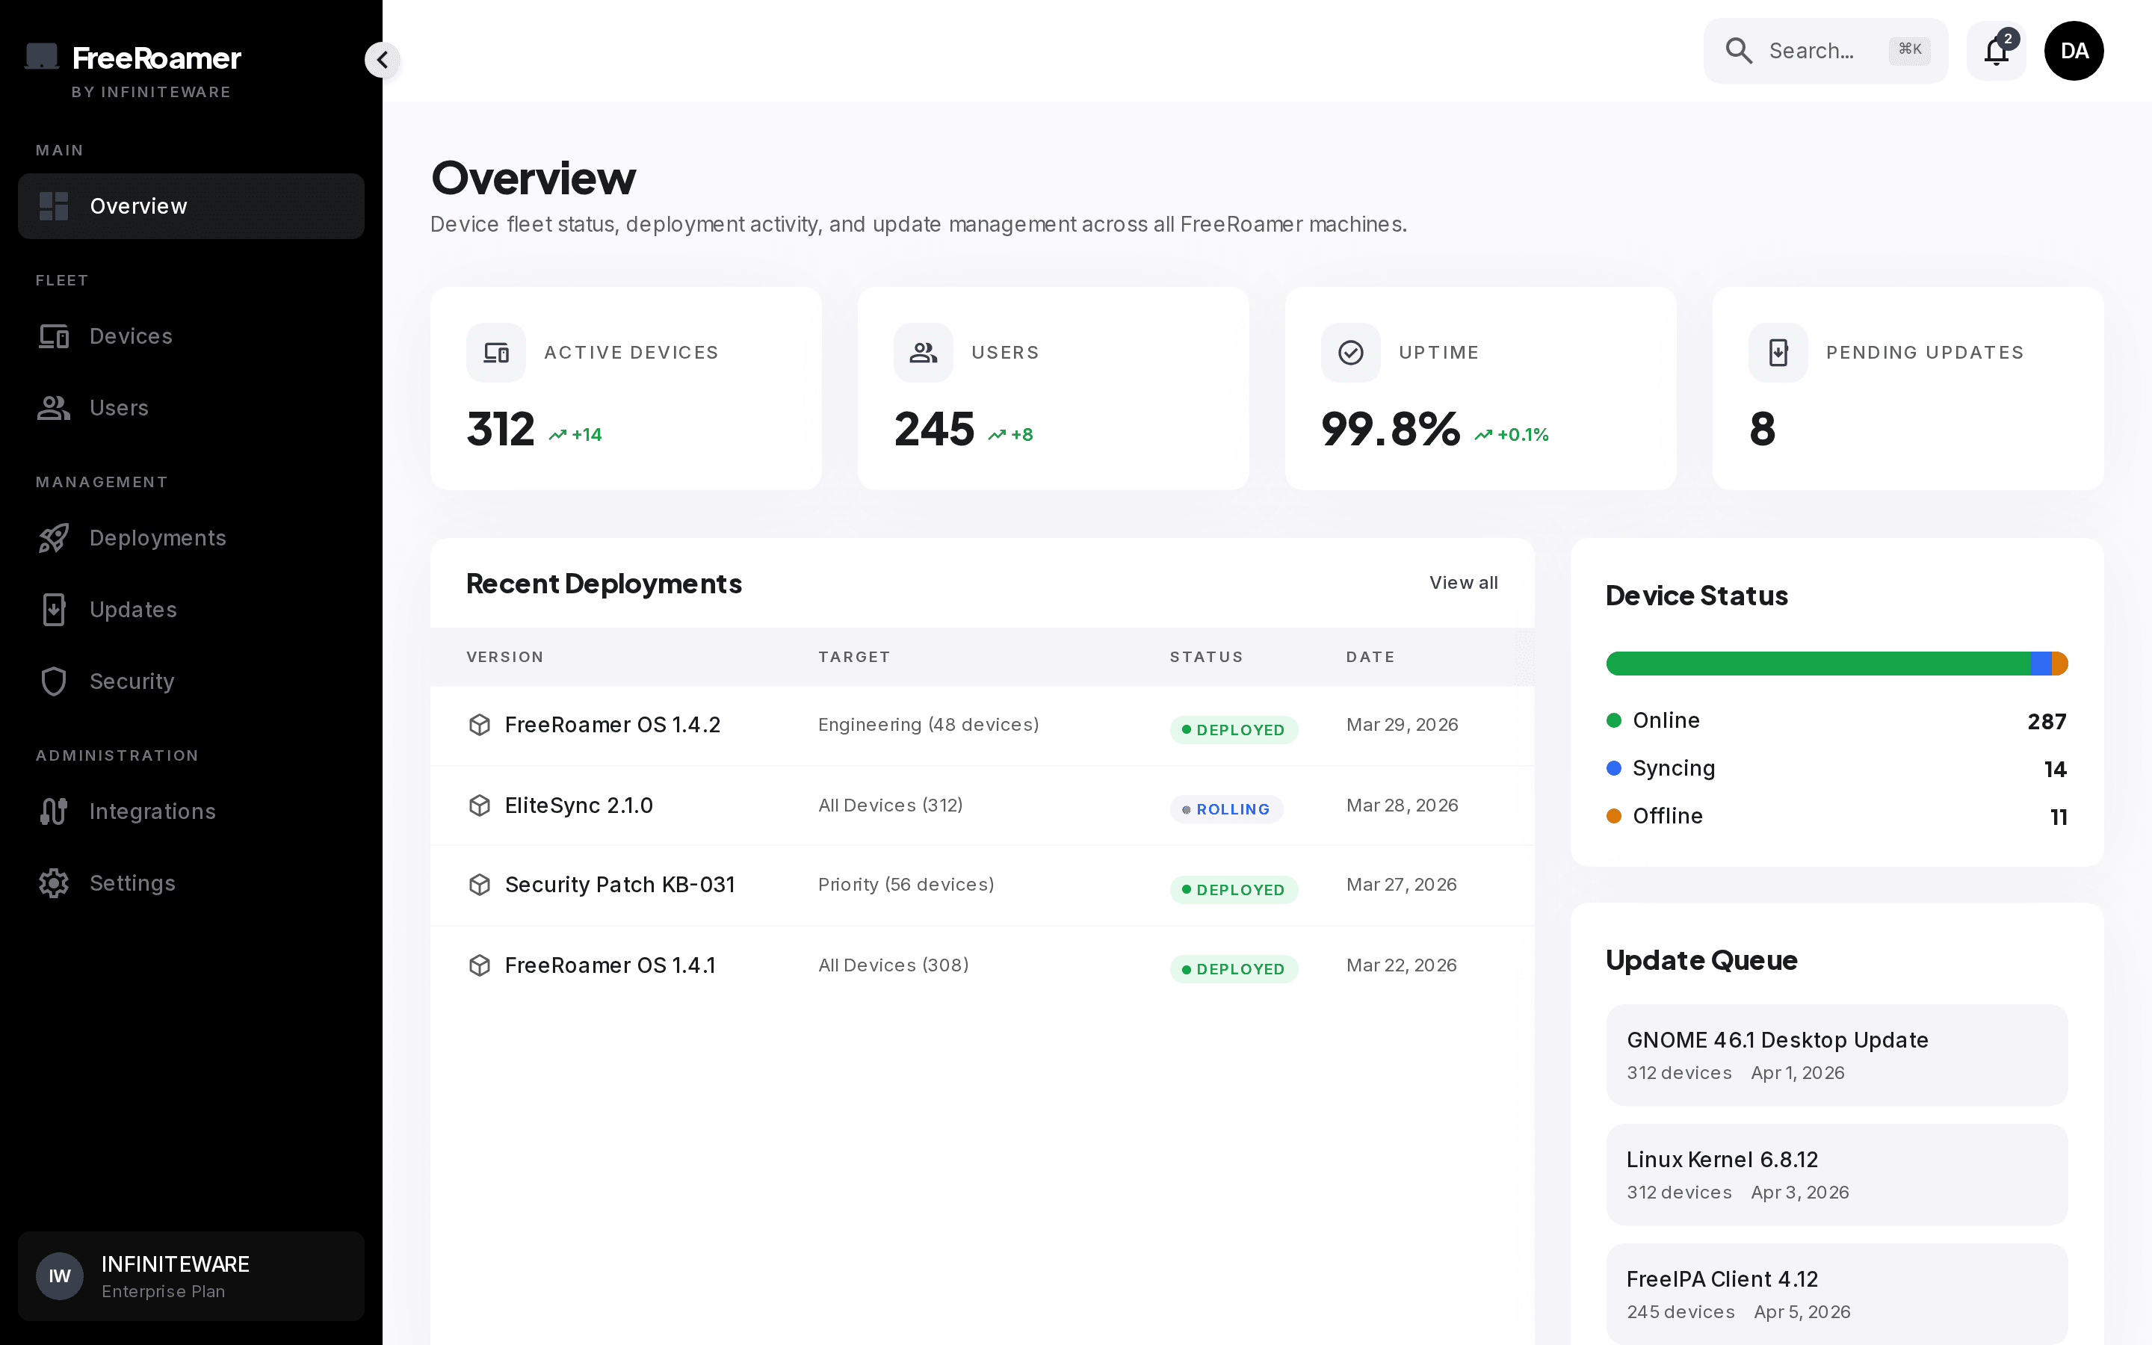Open the FreeRoamer OS 1.4.1 deployment

point(982,965)
